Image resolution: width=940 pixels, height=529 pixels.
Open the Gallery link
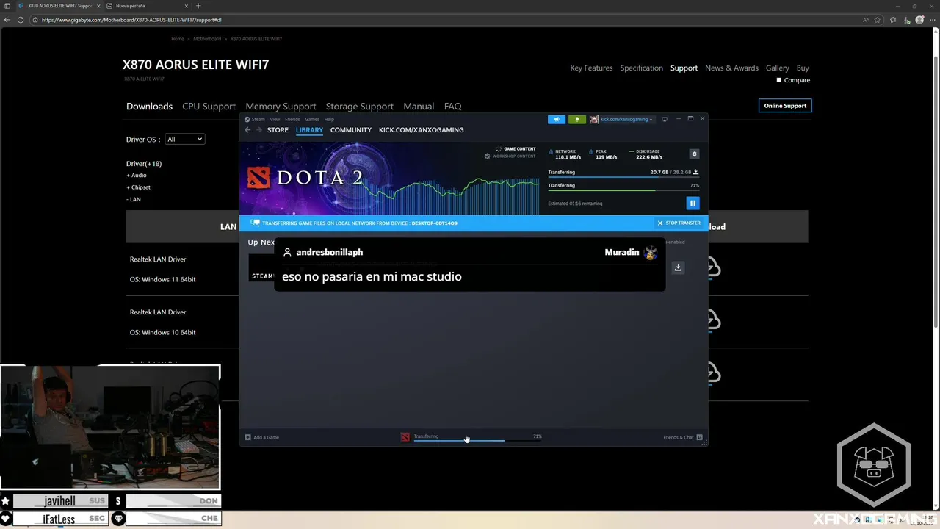tap(777, 68)
